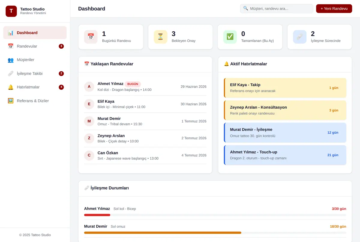This screenshot has height=242, width=360.
Task: Click the Hatırlatmalar badge showing 4
Action: coord(61,87)
